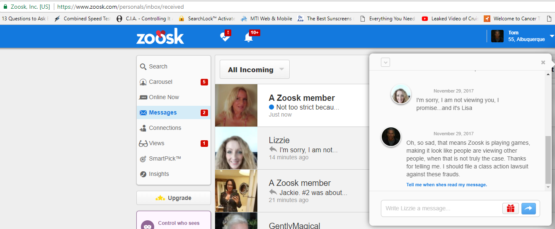Open the Welcome to Cancer bookmark
Viewport: 555px width, 229px height.
tap(512, 19)
